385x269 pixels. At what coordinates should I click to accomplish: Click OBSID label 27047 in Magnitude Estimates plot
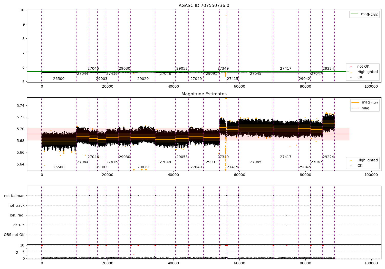point(316,162)
